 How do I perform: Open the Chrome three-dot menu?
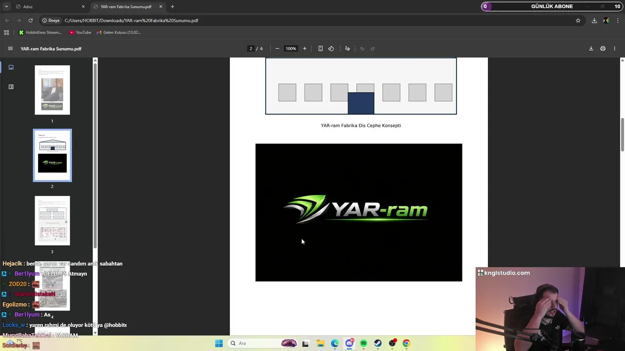pyautogui.click(x=618, y=20)
